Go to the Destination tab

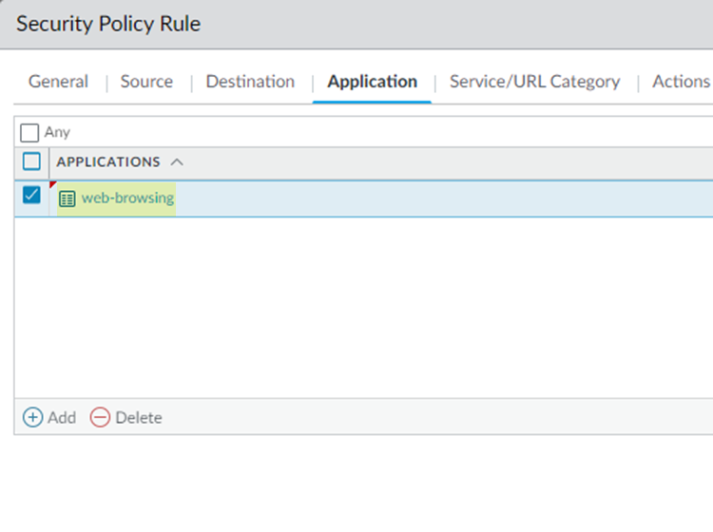250,82
